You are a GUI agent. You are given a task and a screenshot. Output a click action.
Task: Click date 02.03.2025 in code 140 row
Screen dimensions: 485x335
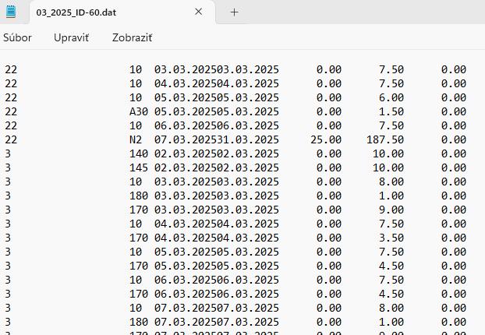(x=185, y=153)
